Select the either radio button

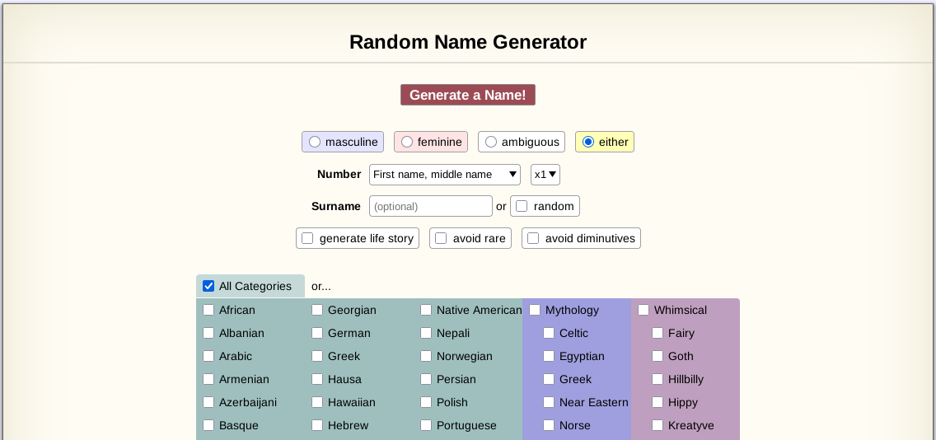click(588, 142)
